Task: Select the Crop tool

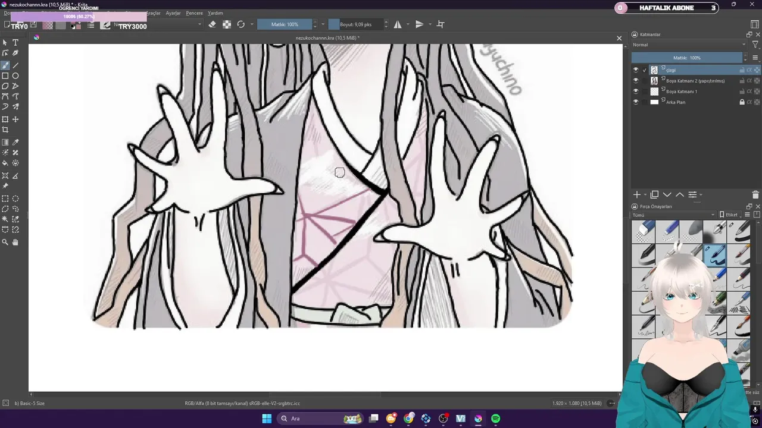Action: [x=5, y=130]
